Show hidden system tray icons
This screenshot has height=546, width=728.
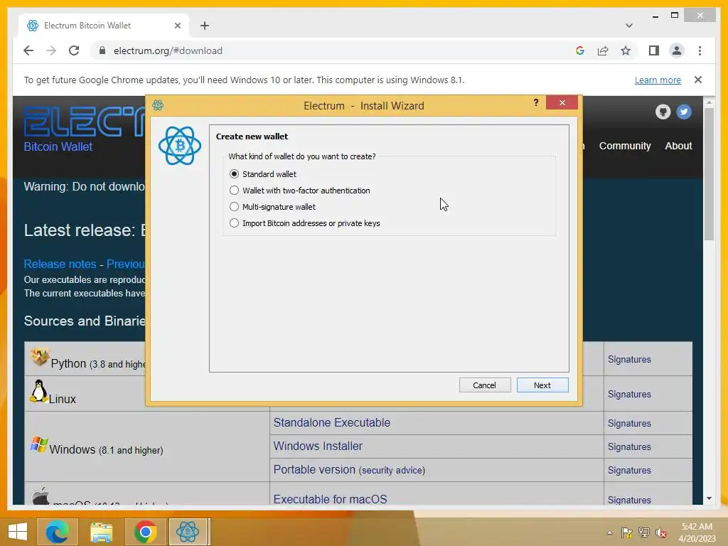[609, 532]
